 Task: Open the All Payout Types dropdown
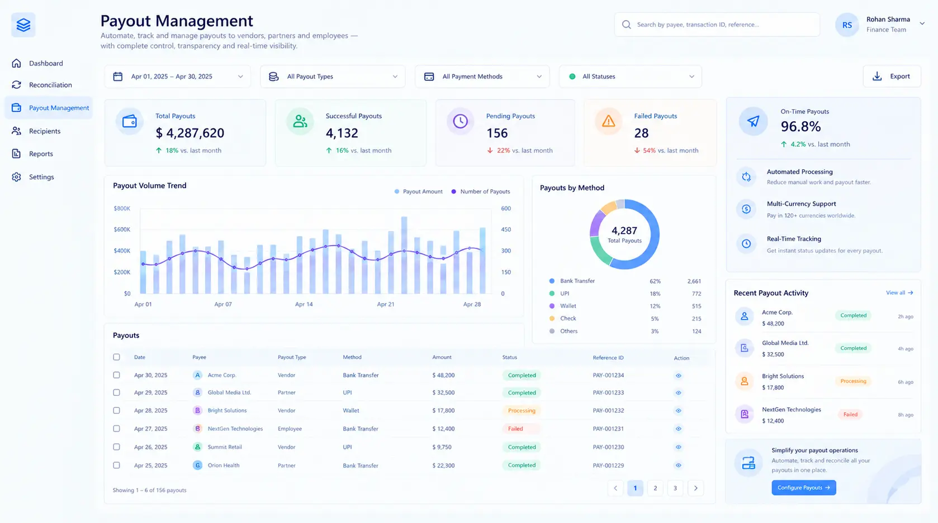tap(333, 76)
